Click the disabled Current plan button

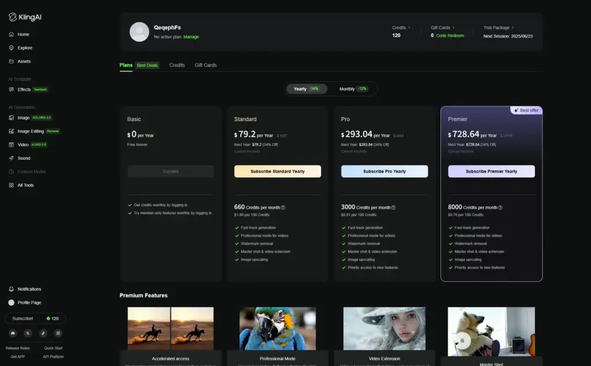(171, 171)
